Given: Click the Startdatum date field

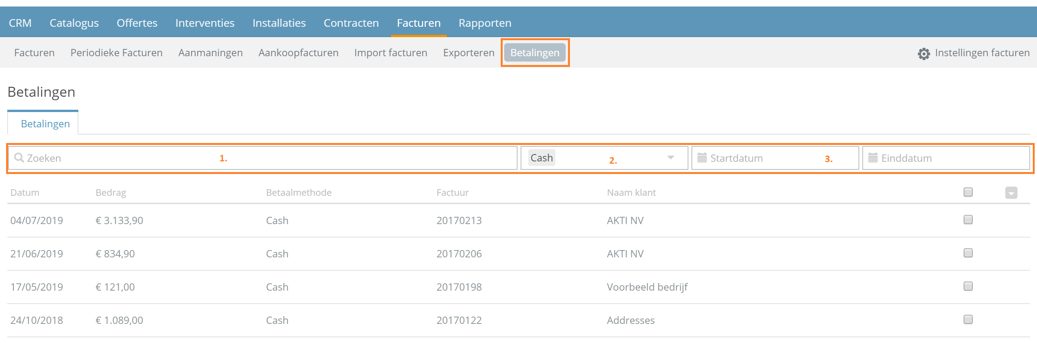Looking at the screenshot, I should coord(775,158).
